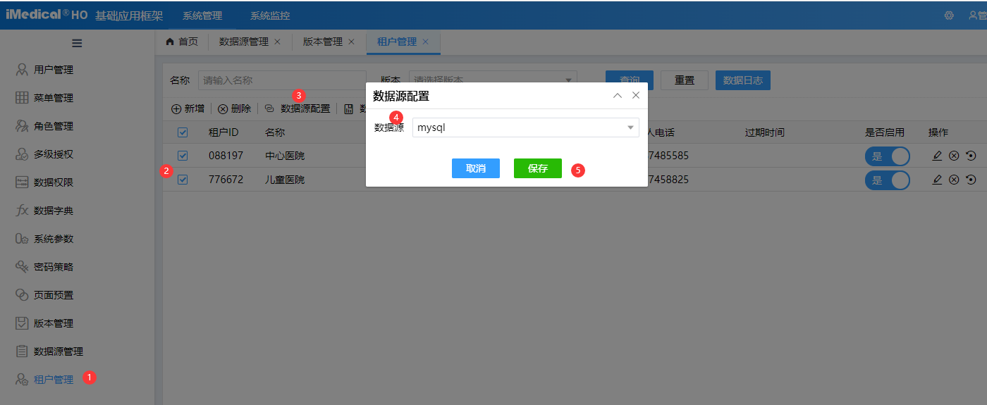Delete the 儿童医院 row with circled-x icon
987x405 pixels.
[954, 180]
